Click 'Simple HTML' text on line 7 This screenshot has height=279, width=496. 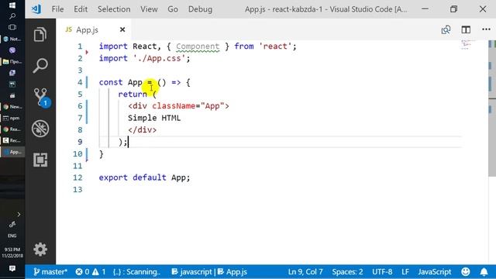coord(154,118)
